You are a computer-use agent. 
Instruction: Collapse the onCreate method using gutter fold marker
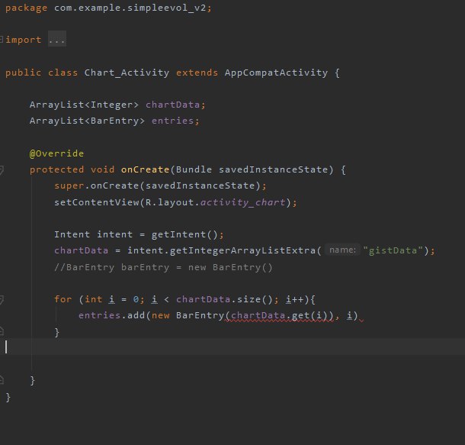tap(2, 169)
